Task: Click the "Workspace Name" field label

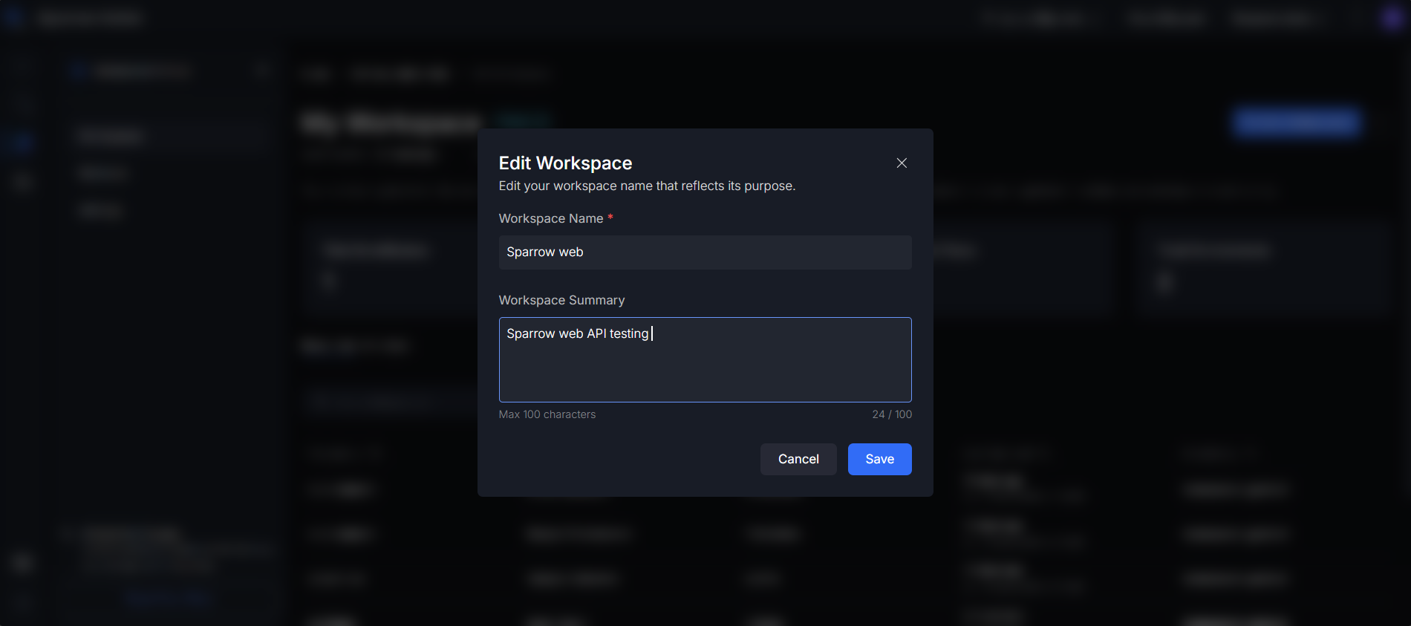Action: pos(551,218)
